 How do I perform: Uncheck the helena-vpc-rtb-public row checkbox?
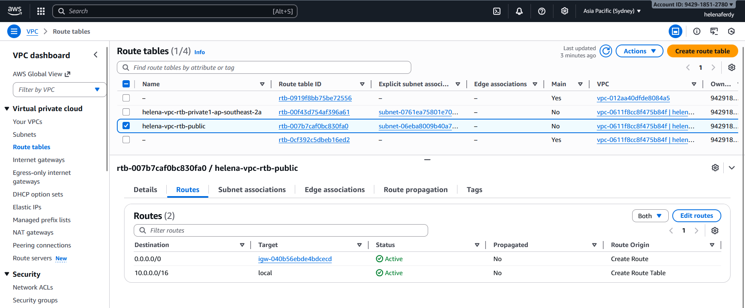pyautogui.click(x=126, y=126)
